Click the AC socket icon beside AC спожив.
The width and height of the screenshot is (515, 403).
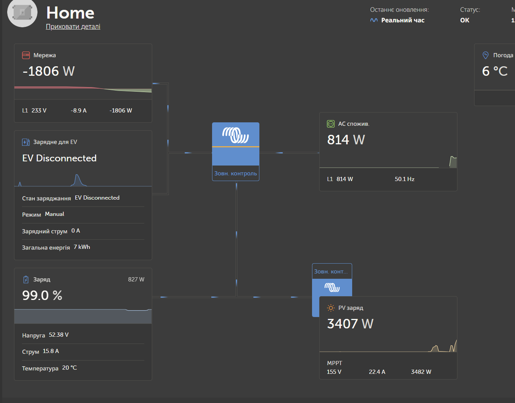tap(331, 124)
